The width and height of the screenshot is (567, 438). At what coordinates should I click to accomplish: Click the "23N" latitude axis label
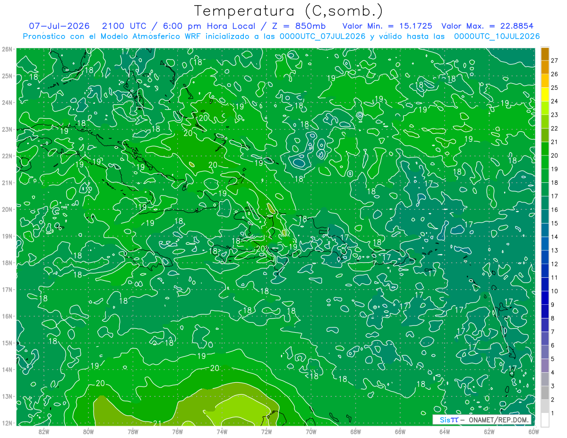(x=7, y=129)
